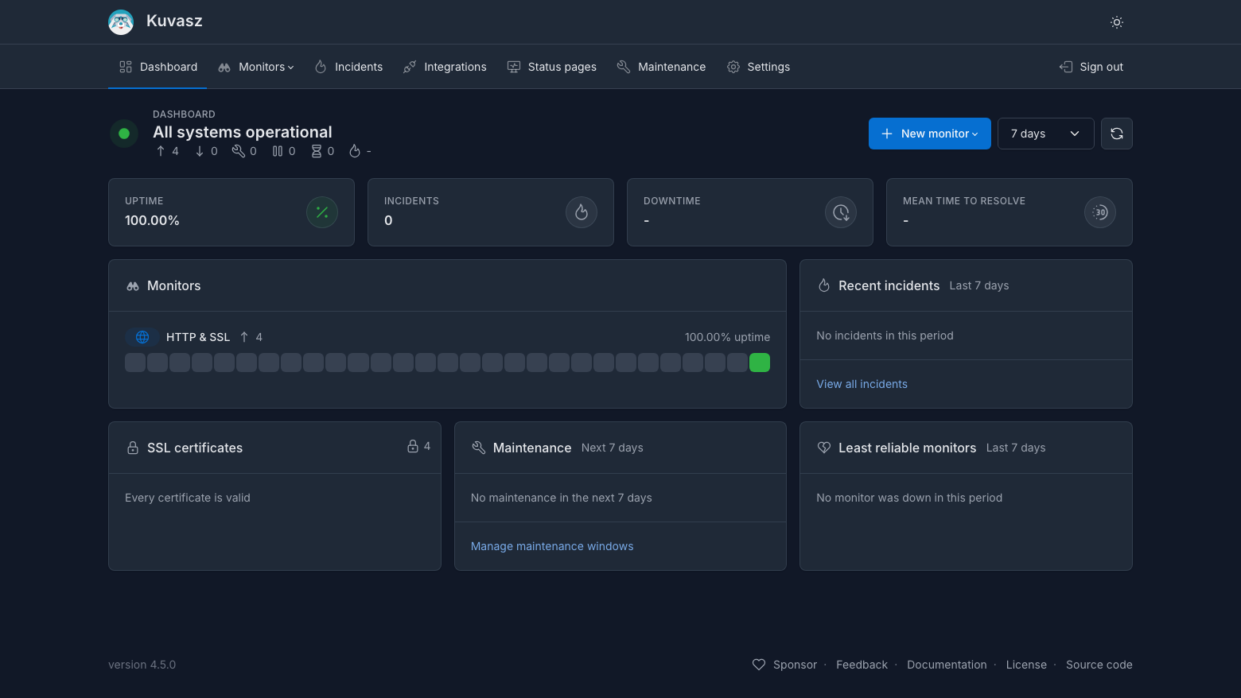Click the 'Every certificate is valid' text
Screen dimensions: 1241x698
tap(188, 498)
